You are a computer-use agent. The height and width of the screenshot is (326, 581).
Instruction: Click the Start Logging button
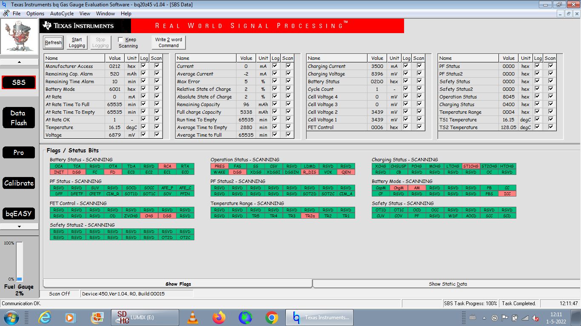(77, 42)
